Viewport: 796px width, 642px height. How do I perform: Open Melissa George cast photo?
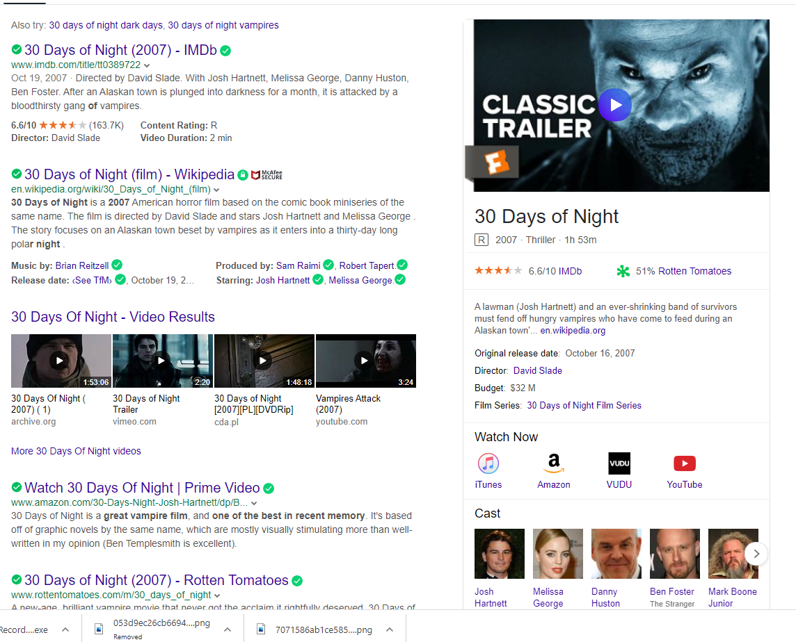(x=558, y=554)
